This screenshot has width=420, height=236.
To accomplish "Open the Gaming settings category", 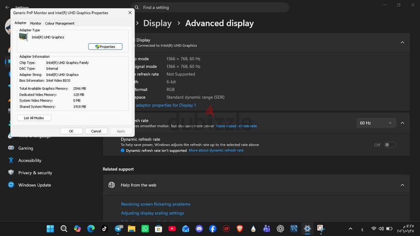I will point(26,148).
